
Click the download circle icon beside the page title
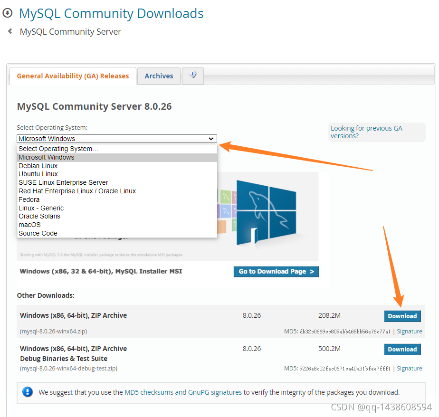pos(8,13)
